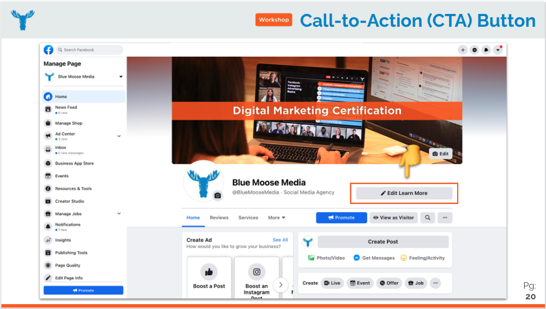Click the Create Post button
Viewport: 546px width, 309px height.
coord(383,242)
